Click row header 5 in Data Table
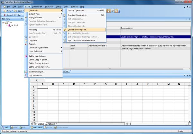Image resolution: width=193 pixels, height=134 pixels. click(34, 98)
